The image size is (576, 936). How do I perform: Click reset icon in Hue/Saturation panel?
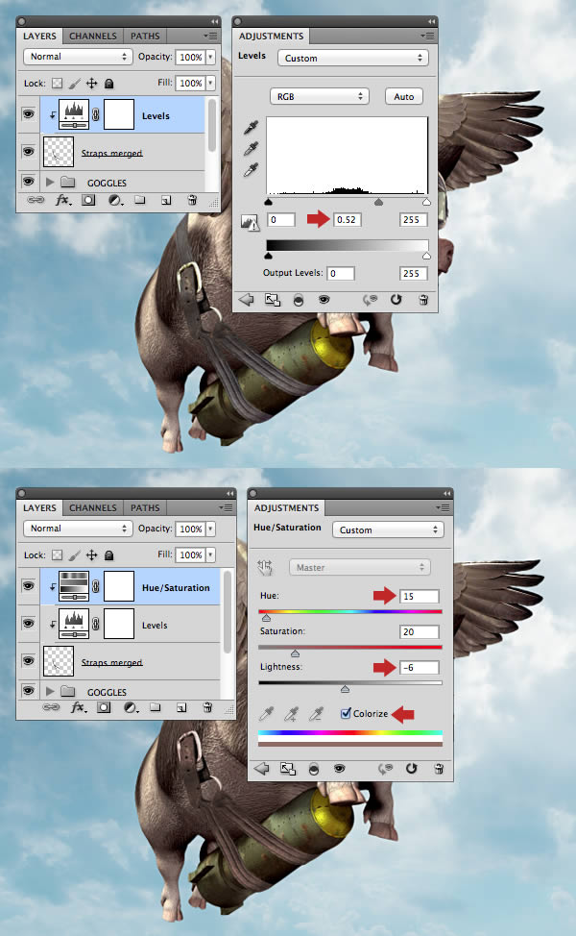click(412, 768)
